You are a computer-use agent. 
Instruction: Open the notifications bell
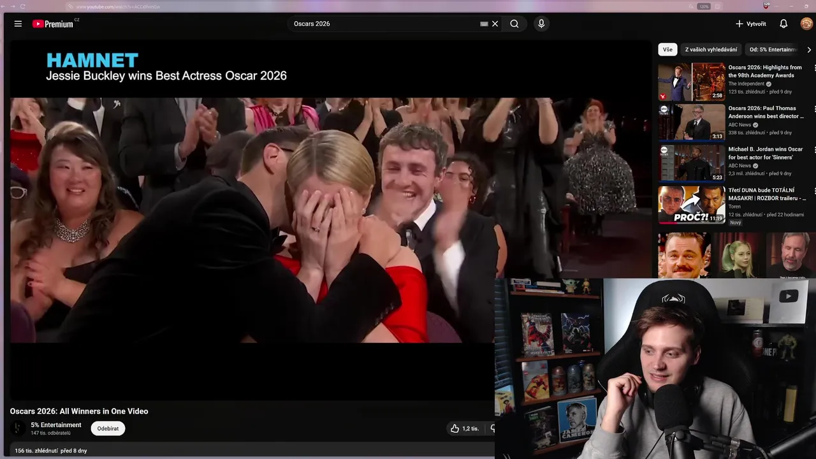(783, 24)
